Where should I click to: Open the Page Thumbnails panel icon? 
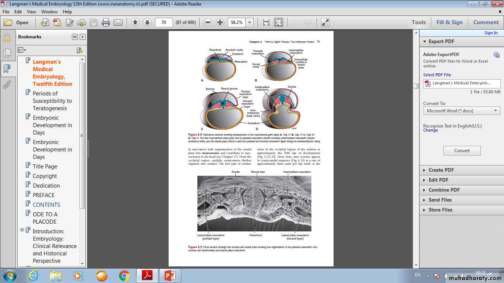click(x=7, y=53)
